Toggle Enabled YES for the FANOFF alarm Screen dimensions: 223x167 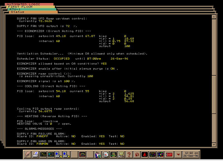coord(102,136)
